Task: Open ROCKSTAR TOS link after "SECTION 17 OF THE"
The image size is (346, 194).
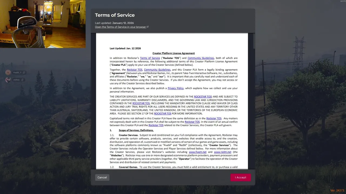Action: click(x=163, y=114)
